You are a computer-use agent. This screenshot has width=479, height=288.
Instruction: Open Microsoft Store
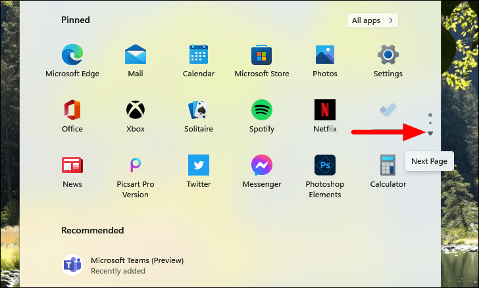[x=262, y=61]
